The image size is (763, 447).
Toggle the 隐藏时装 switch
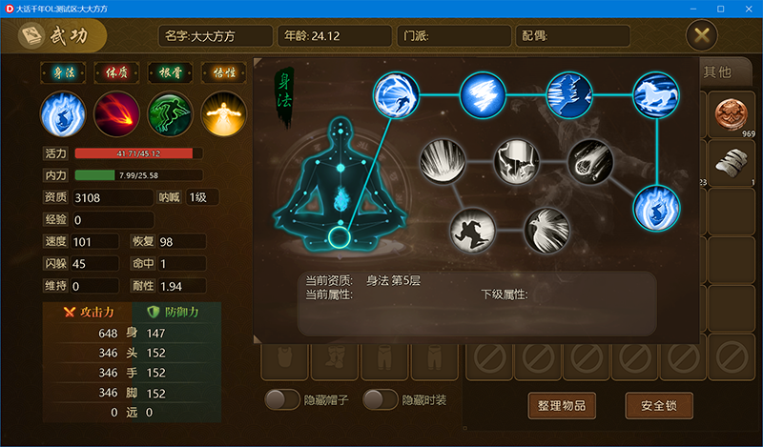380,399
